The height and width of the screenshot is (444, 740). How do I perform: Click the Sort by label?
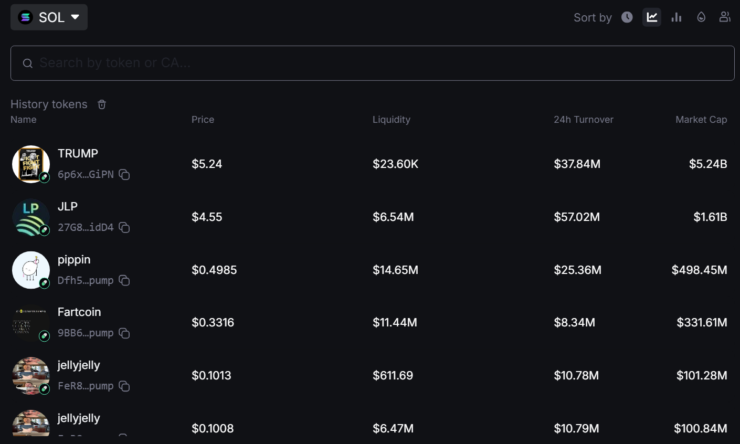(593, 18)
